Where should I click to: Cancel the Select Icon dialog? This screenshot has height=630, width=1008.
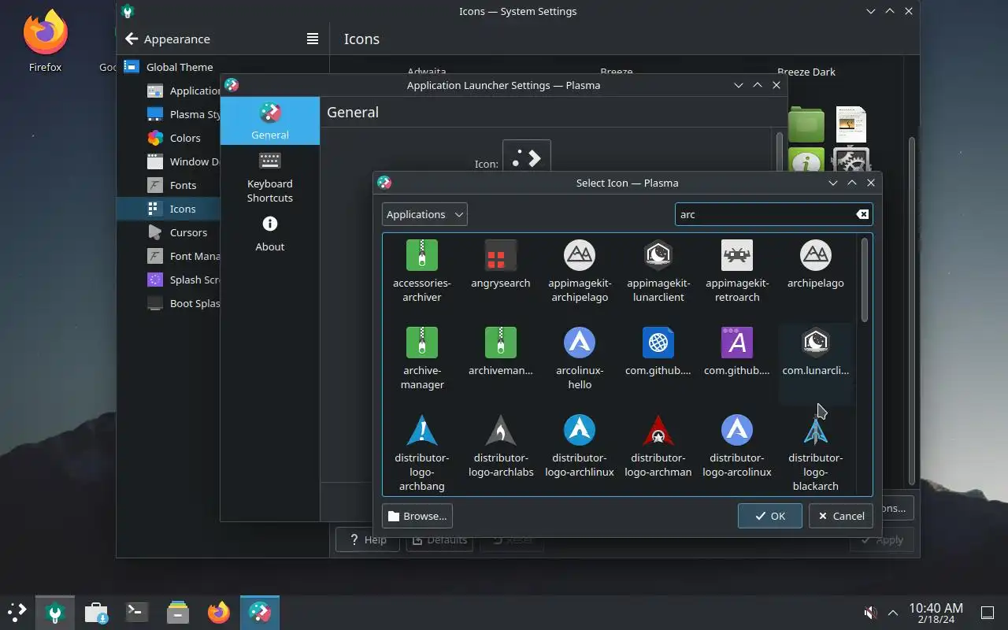coord(840,516)
